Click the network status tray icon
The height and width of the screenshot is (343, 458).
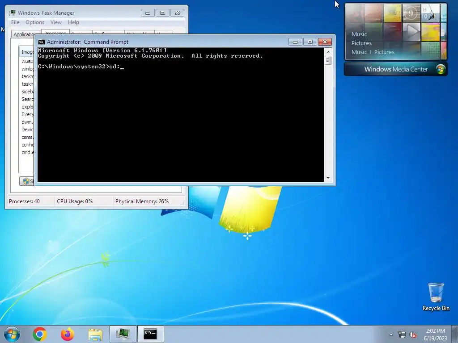[x=402, y=335]
